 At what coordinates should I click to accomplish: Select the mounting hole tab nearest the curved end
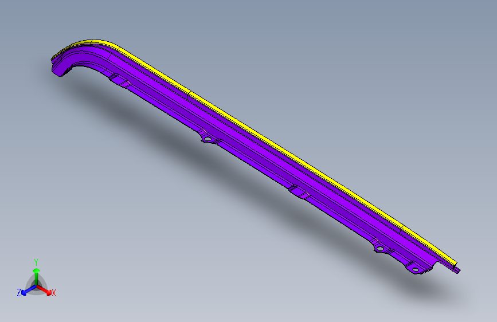click(x=208, y=139)
